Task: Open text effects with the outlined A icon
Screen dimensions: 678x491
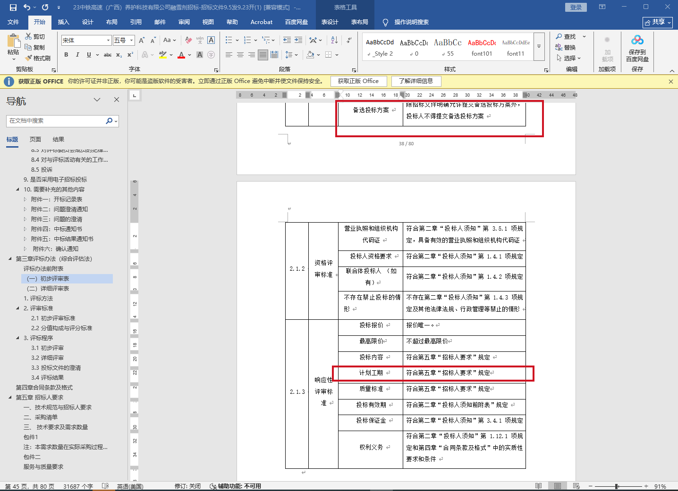Action: pos(145,55)
